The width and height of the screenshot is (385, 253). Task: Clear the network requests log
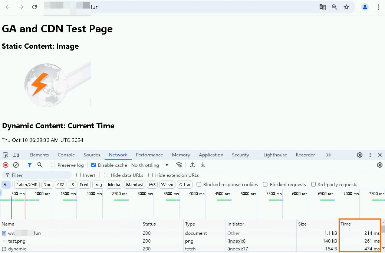point(16,165)
